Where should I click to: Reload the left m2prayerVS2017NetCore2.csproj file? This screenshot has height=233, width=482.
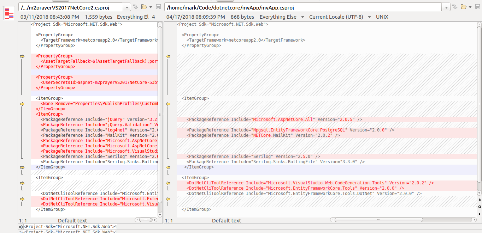(135, 7)
